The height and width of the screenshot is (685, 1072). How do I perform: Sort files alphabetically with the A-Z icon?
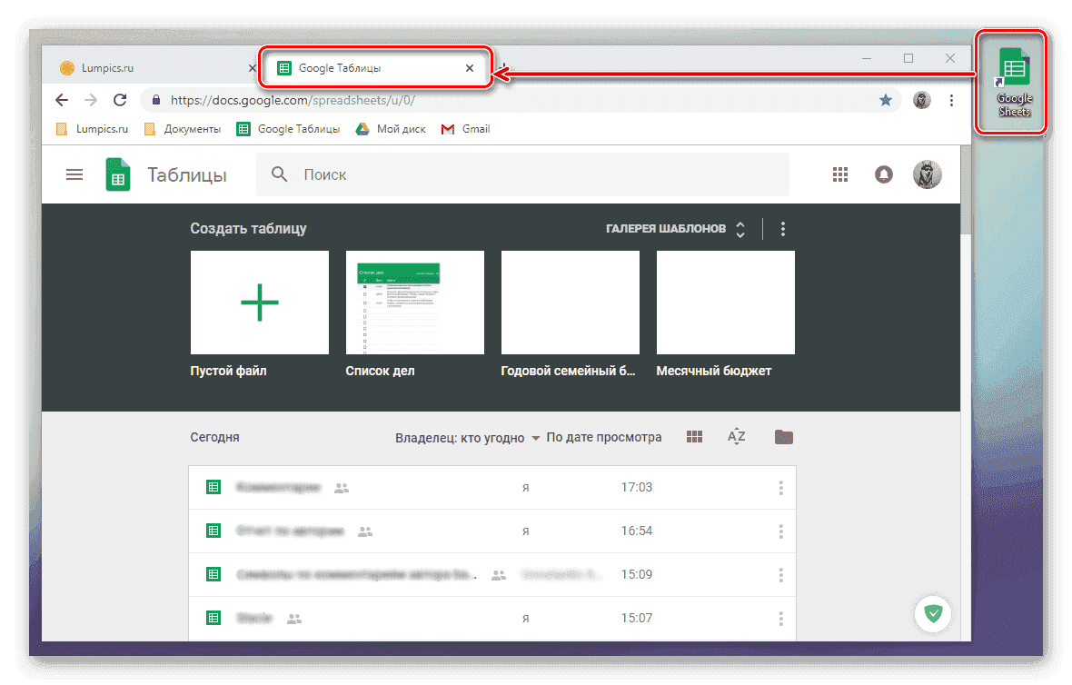tap(736, 437)
